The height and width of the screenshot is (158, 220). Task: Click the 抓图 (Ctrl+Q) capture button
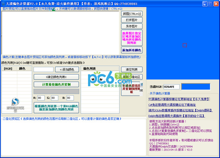pos(132,14)
